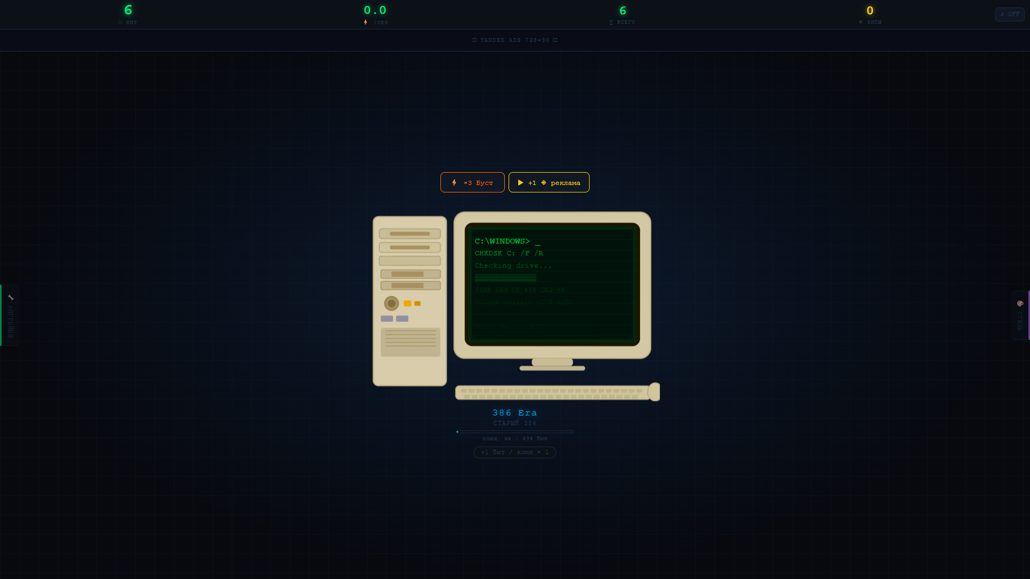
Task: Activate the ×3 Буст button
Action: click(472, 182)
